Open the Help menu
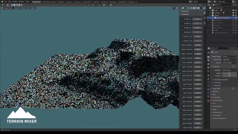Screen dimensions: 238x134 (x=27, y=1)
